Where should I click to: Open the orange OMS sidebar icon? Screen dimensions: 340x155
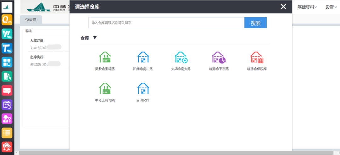(x=7, y=20)
